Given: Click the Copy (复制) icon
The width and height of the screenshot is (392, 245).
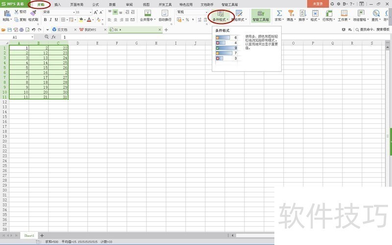Looking at the screenshot, I should [17, 20].
